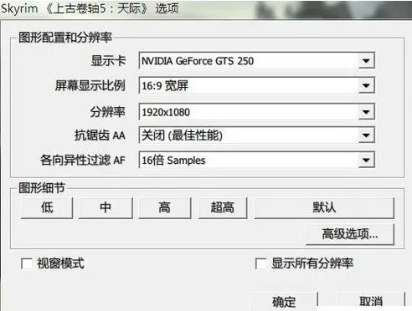Set graphics detail to 超高 (Ultra)
Screen dimensions: 412x311
223,207
